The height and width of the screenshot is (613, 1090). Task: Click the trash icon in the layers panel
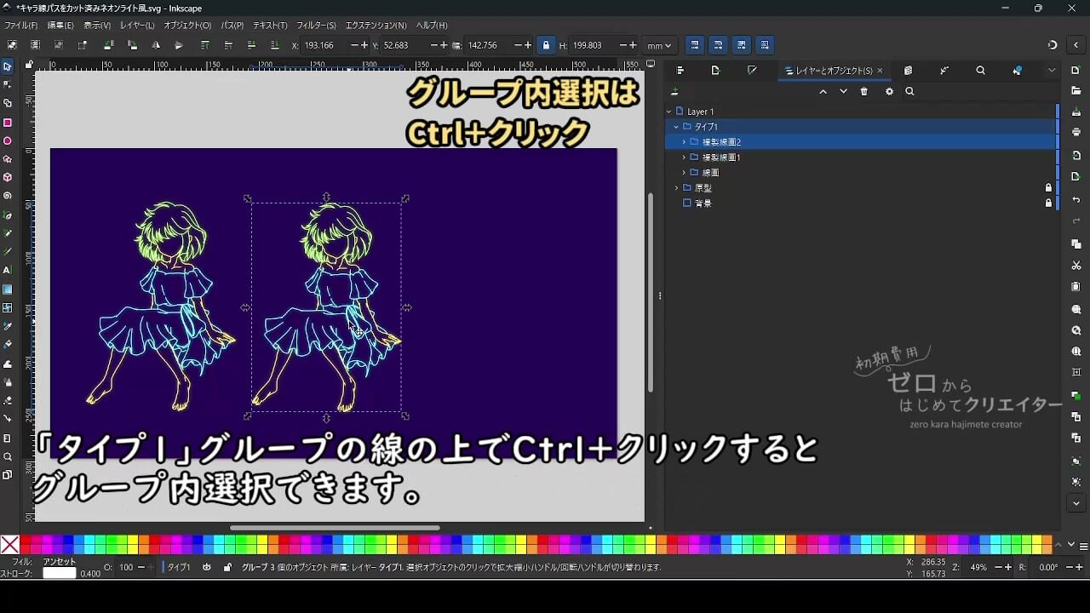pos(864,91)
